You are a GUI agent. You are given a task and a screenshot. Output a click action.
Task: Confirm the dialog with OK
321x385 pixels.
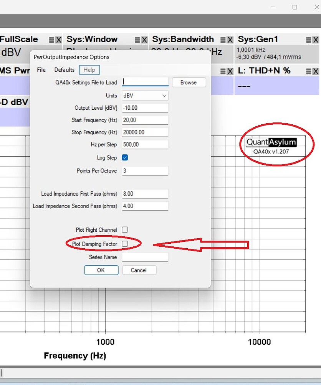(x=101, y=270)
